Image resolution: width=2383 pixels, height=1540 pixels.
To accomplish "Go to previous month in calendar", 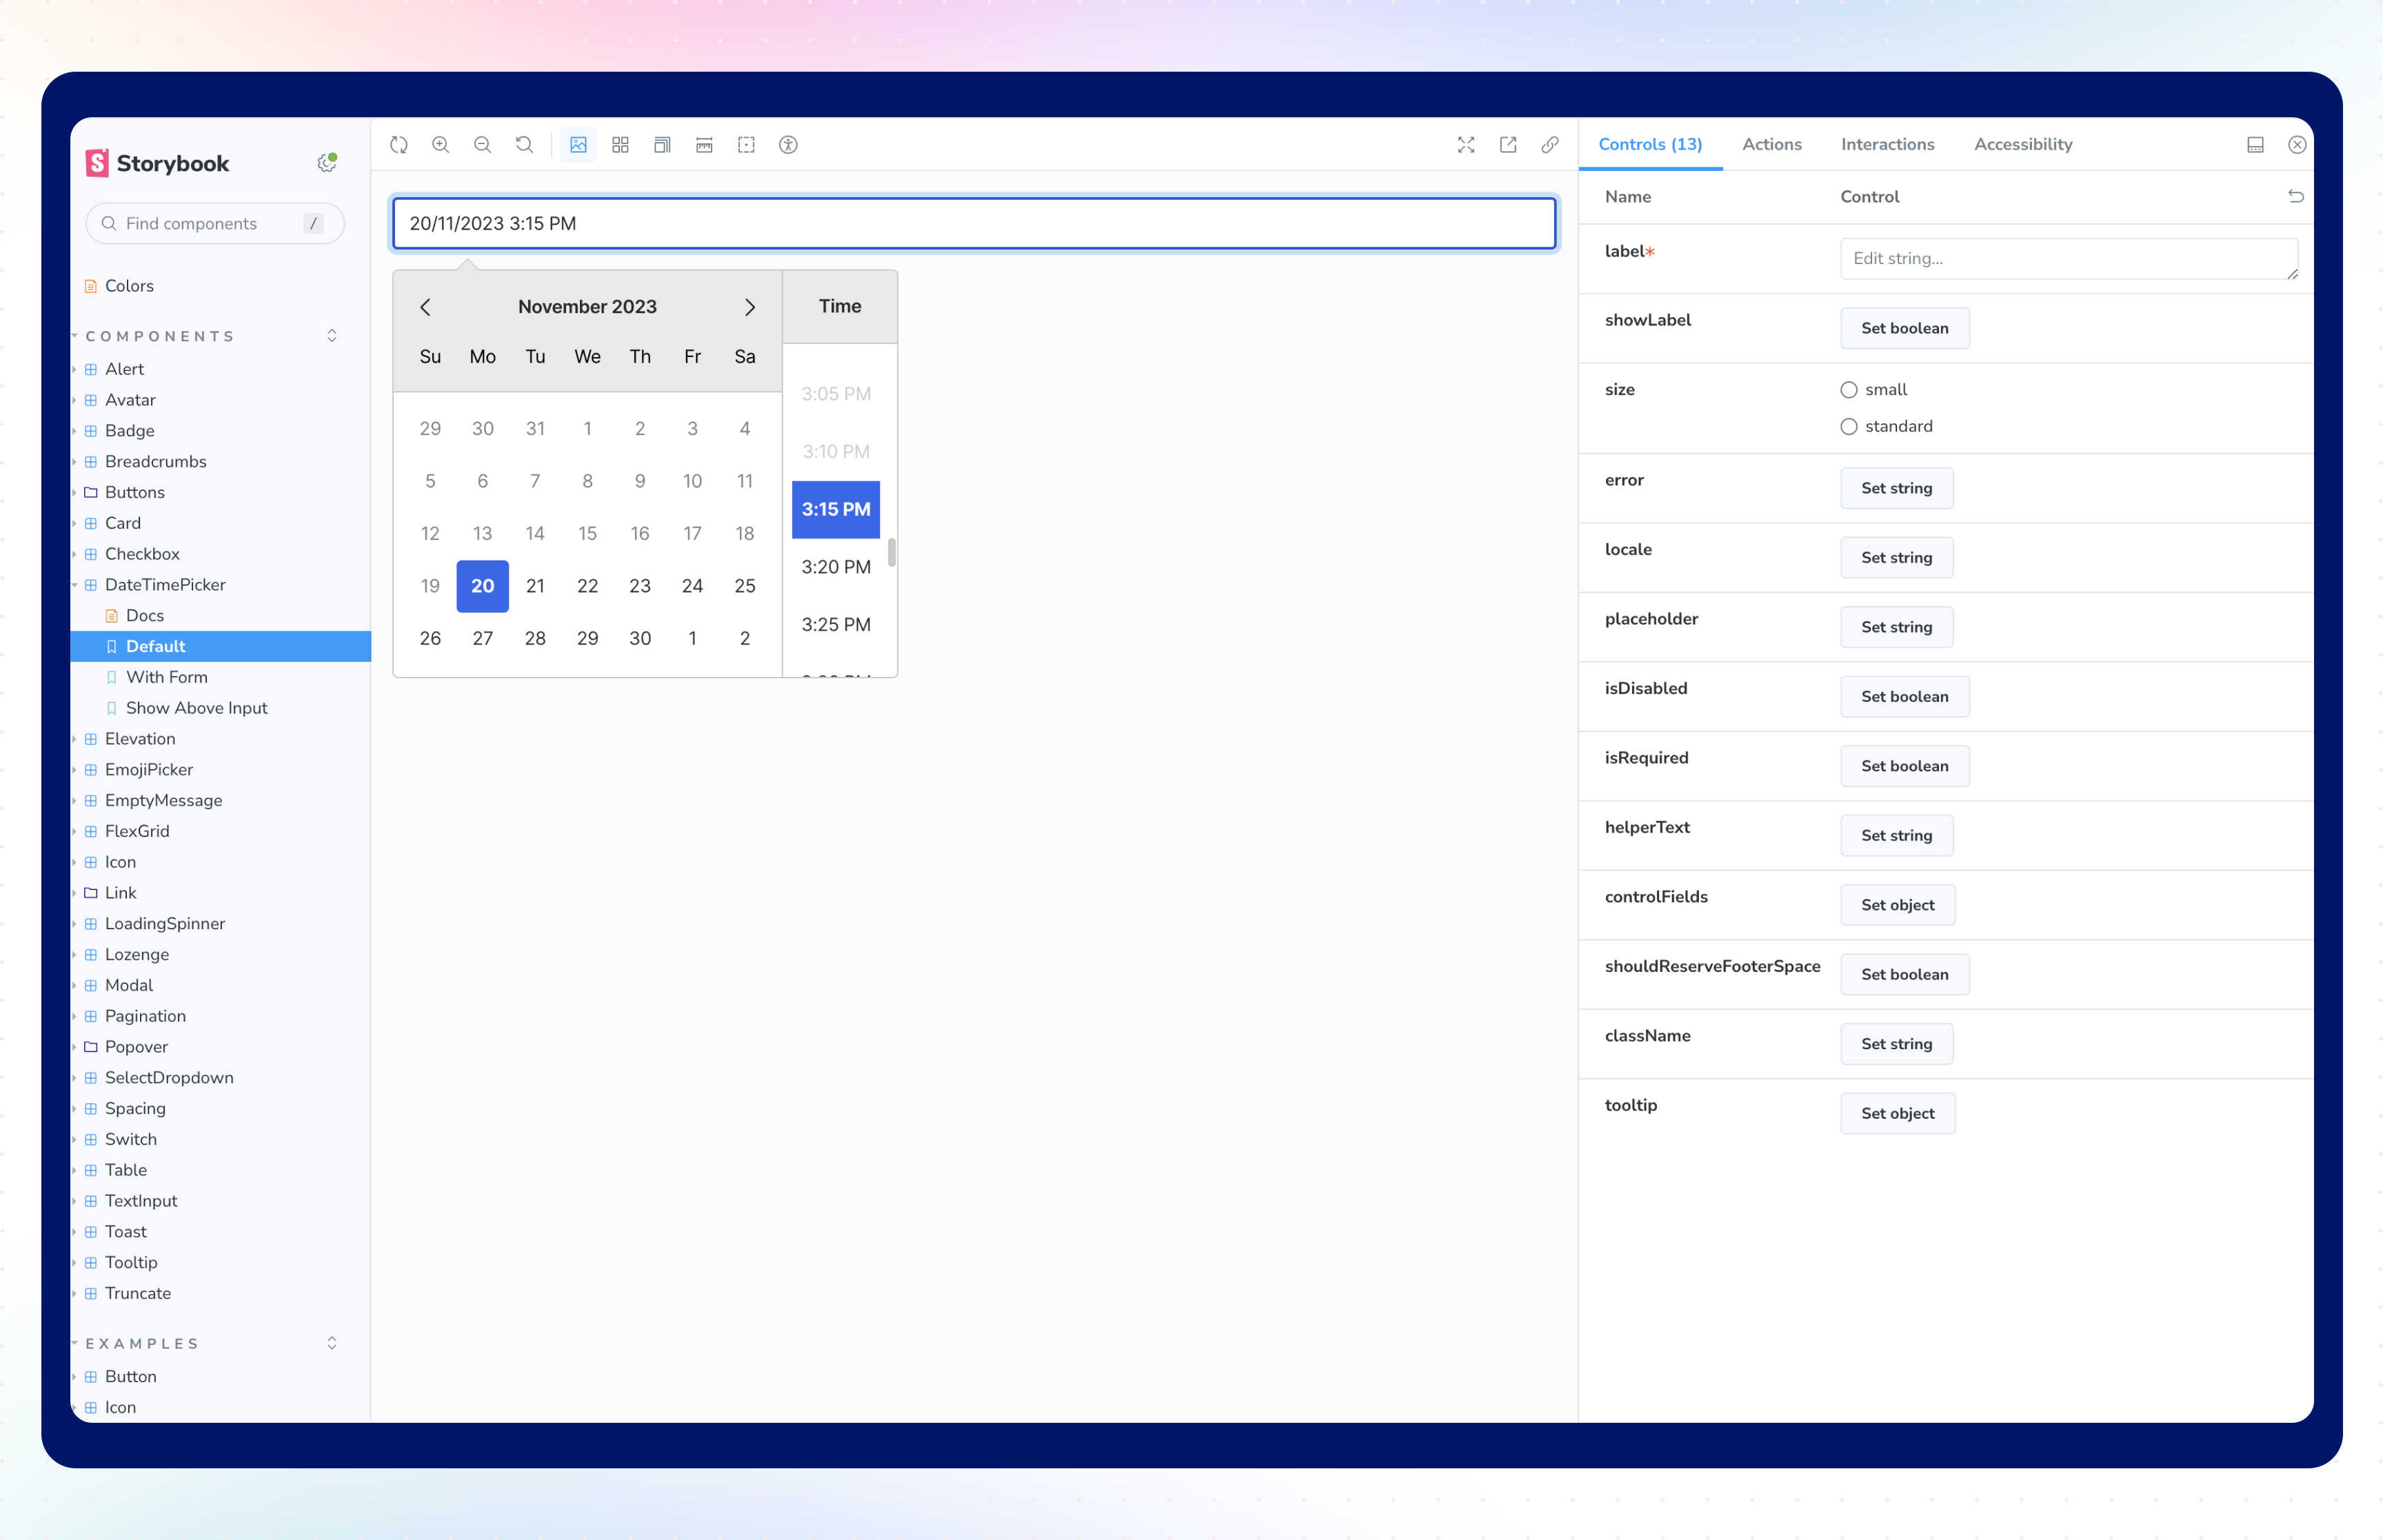I will [425, 308].
